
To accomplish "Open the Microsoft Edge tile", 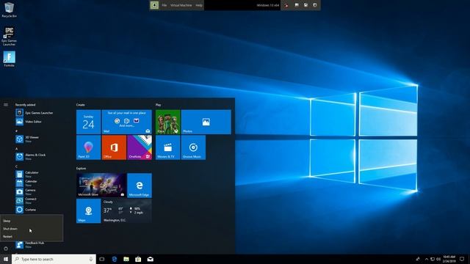I will [140, 186].
